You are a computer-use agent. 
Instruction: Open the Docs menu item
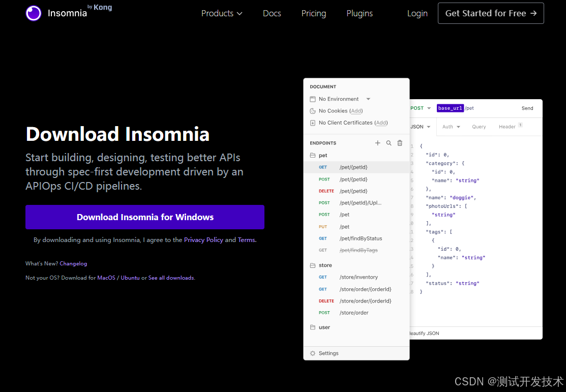click(x=272, y=13)
